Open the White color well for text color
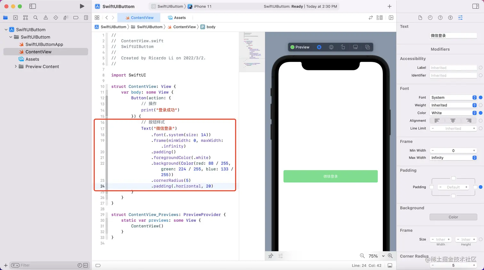484x270 pixels. coord(452,113)
